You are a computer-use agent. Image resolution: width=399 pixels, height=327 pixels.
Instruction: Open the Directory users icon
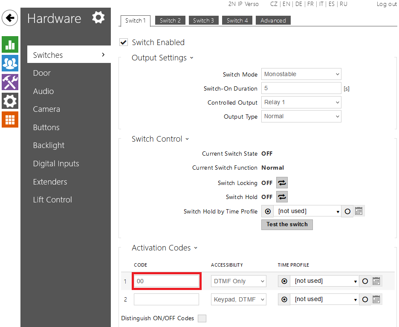[x=10, y=63]
